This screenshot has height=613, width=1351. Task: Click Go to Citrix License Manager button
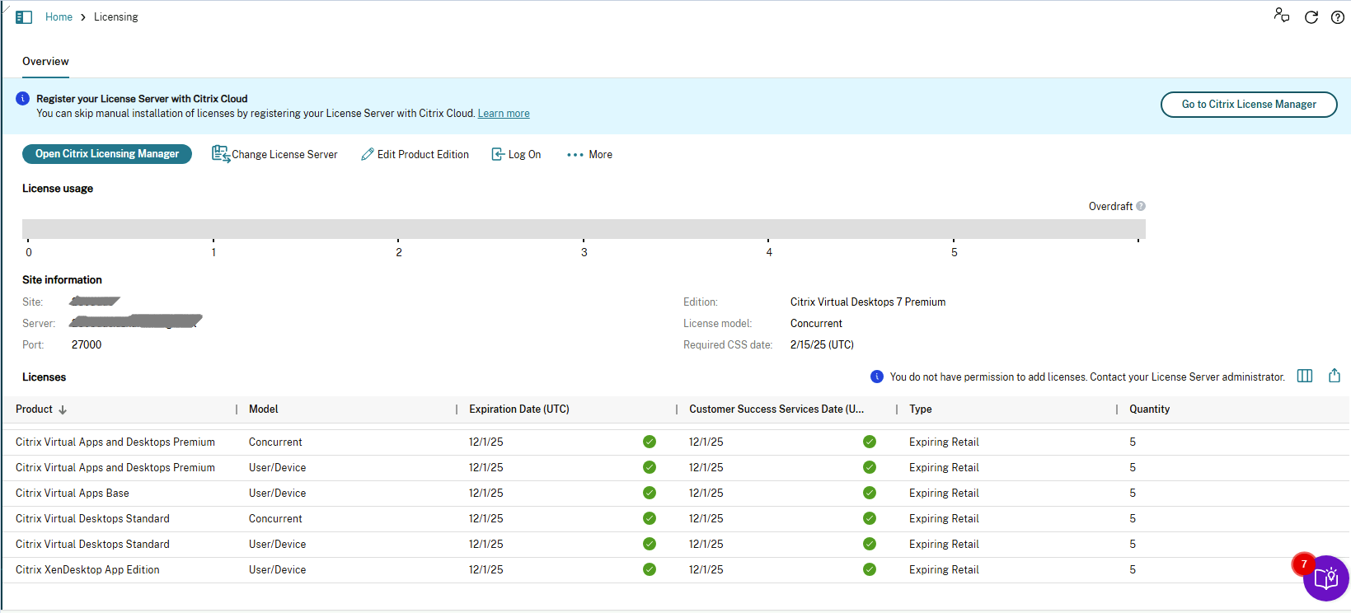pyautogui.click(x=1248, y=105)
